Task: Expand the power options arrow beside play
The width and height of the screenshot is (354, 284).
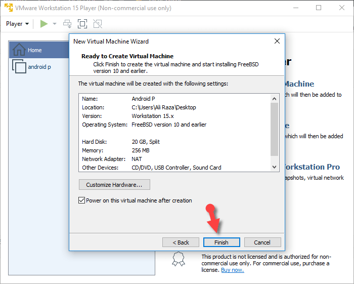Action: 55,24
